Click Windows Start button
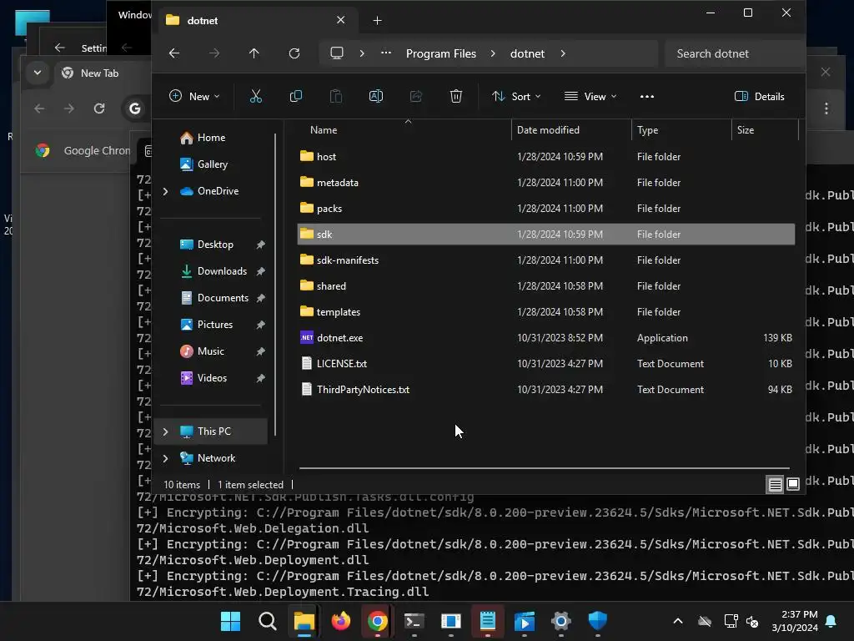This screenshot has height=641, width=854. [230, 621]
